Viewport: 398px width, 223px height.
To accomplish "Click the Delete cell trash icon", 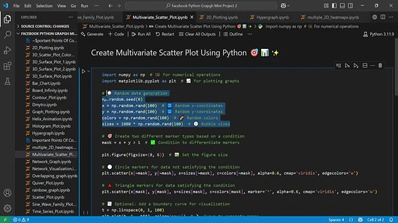I will point(380,66).
